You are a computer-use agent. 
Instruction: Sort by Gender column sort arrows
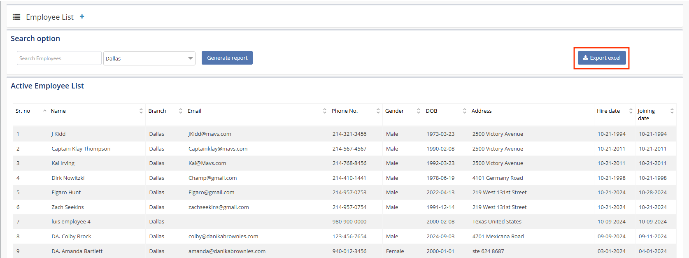tap(418, 111)
